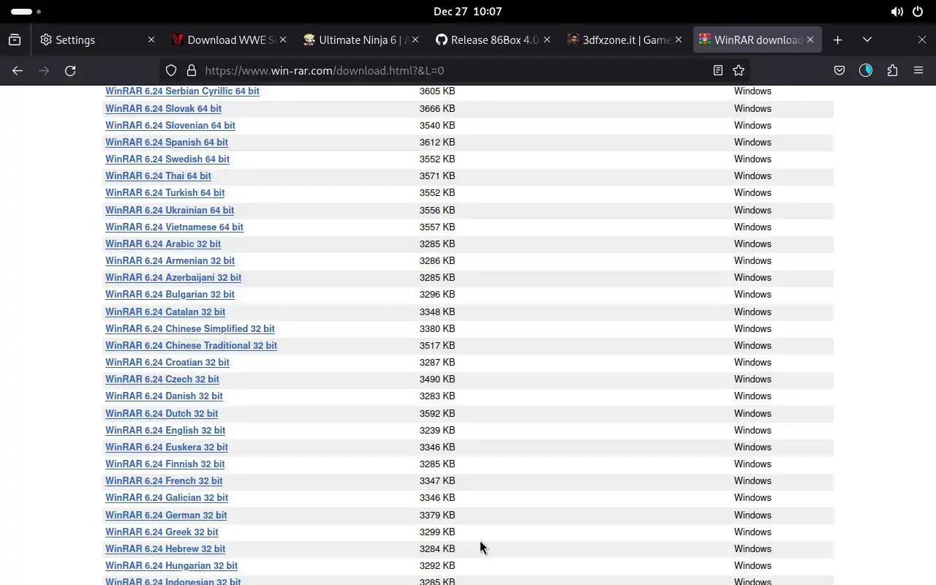Open the Pocket save icon
This screenshot has width=936, height=585.
coord(839,70)
